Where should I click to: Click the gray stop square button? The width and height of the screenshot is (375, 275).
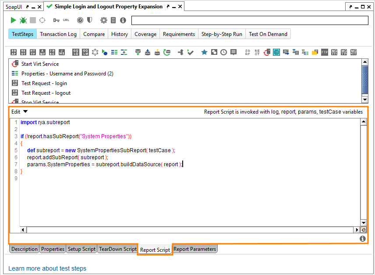tap(33, 20)
